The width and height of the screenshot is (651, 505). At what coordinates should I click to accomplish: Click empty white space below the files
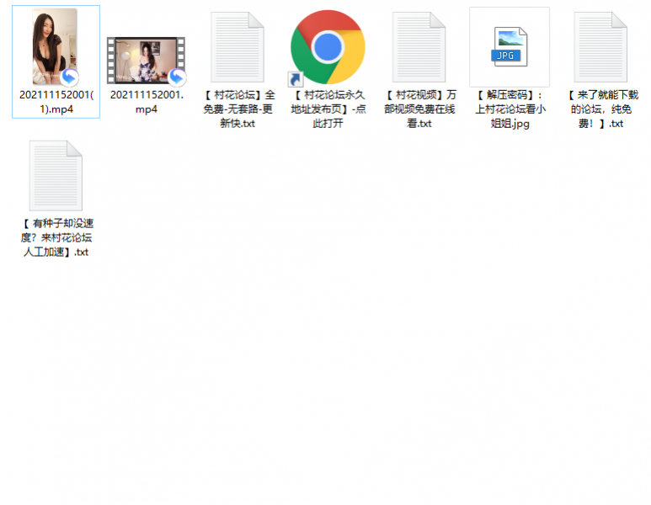pyautogui.click(x=337, y=379)
